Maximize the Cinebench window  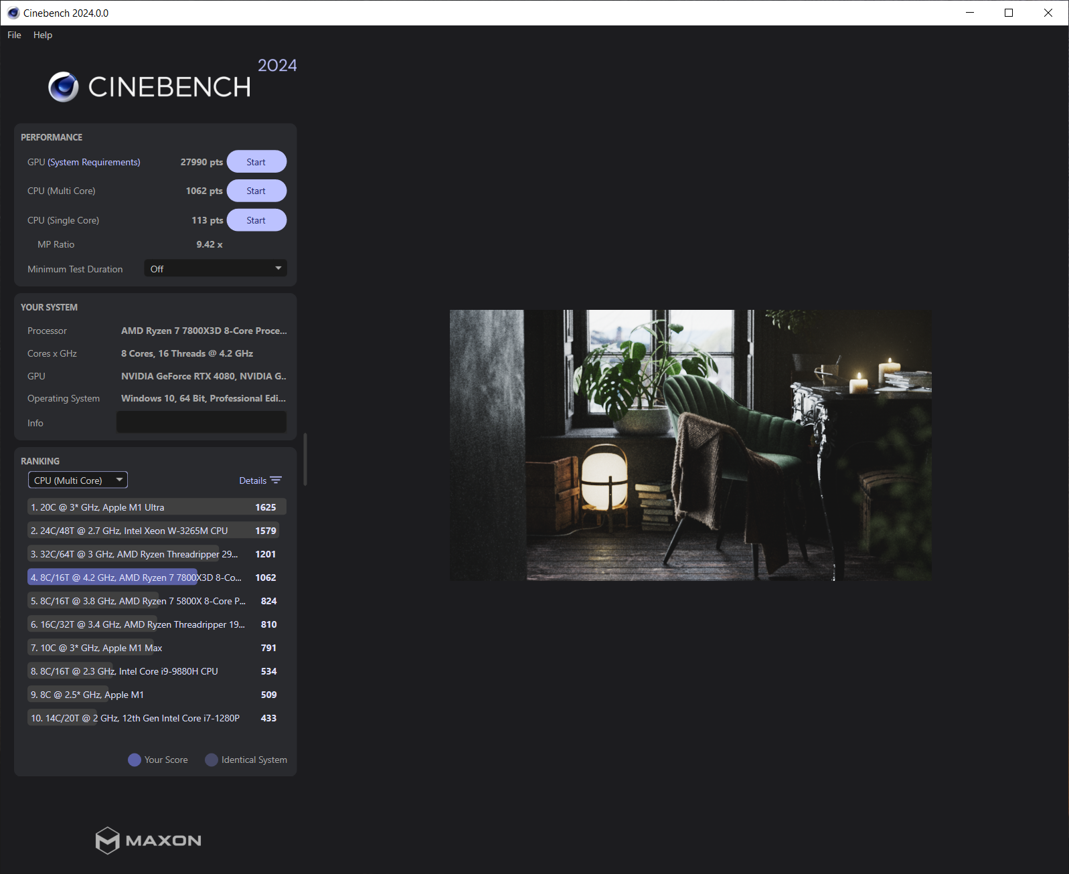pos(1009,13)
